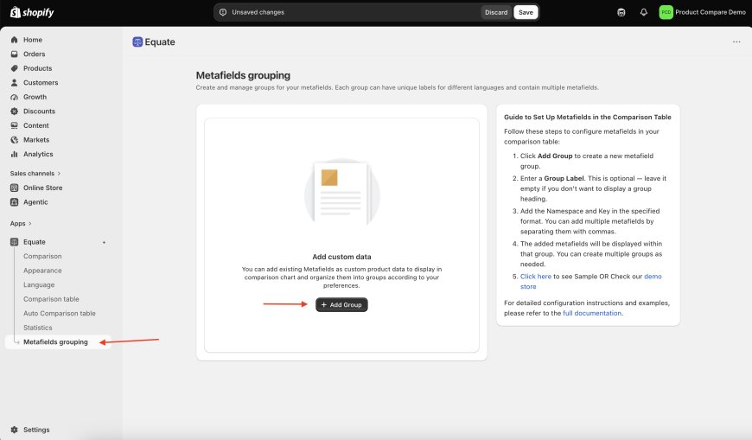Click the Add Group button
This screenshot has height=440, width=752.
[341, 304]
